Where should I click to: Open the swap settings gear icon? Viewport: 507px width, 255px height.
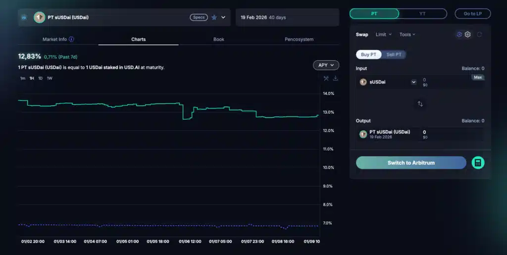pos(467,35)
